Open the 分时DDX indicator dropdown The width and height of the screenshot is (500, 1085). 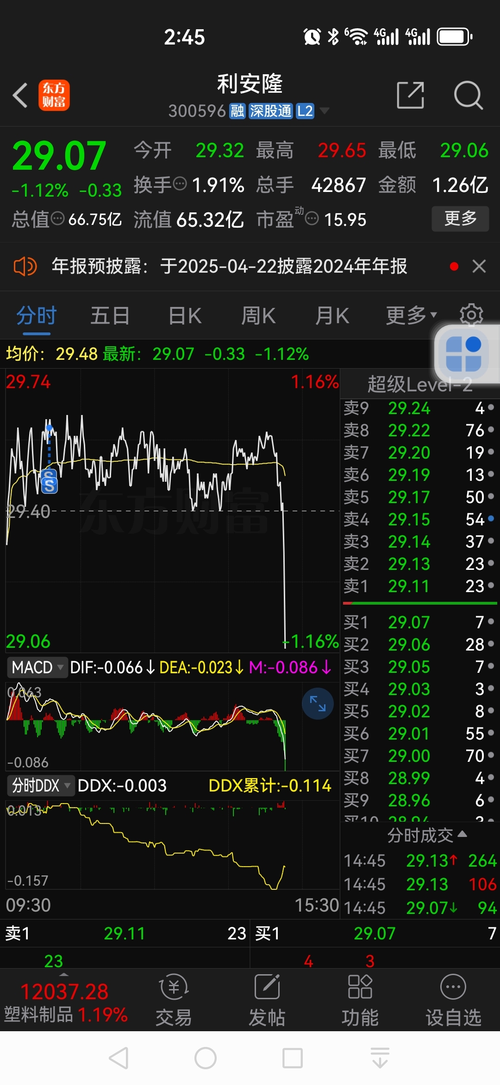click(x=41, y=785)
